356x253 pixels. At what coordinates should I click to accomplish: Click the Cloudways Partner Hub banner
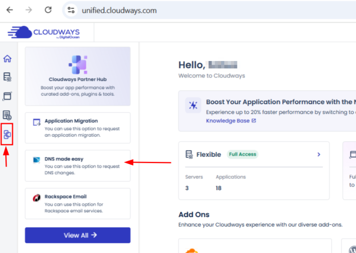[x=78, y=76]
